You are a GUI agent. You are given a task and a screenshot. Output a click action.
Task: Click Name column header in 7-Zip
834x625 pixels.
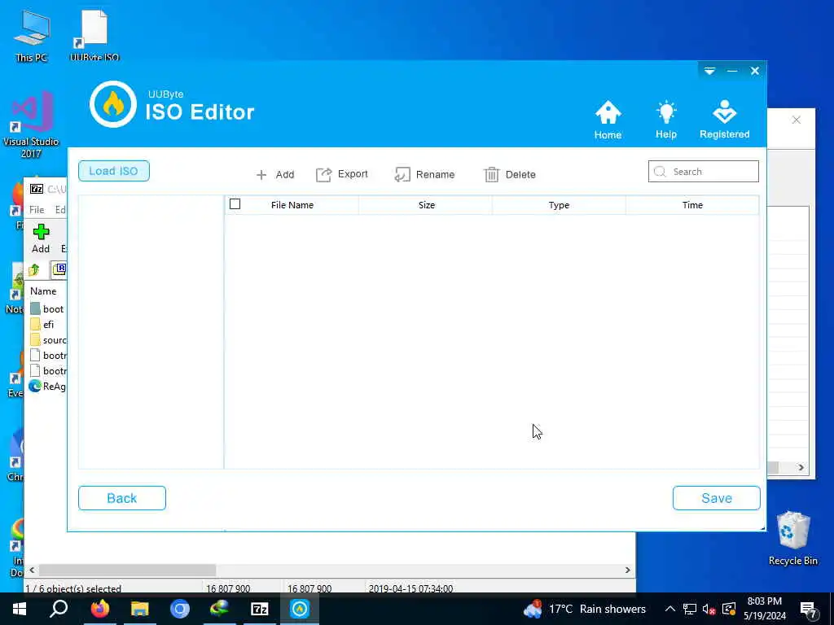[43, 291]
